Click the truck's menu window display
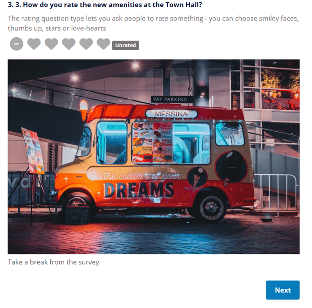The height and width of the screenshot is (308, 312). (x=152, y=143)
